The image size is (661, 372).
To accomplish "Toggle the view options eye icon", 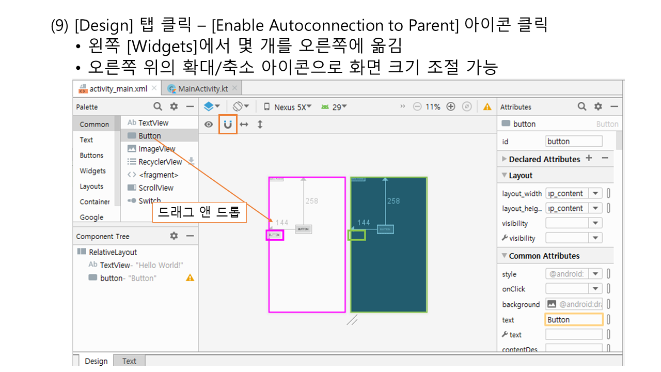I will click(209, 125).
